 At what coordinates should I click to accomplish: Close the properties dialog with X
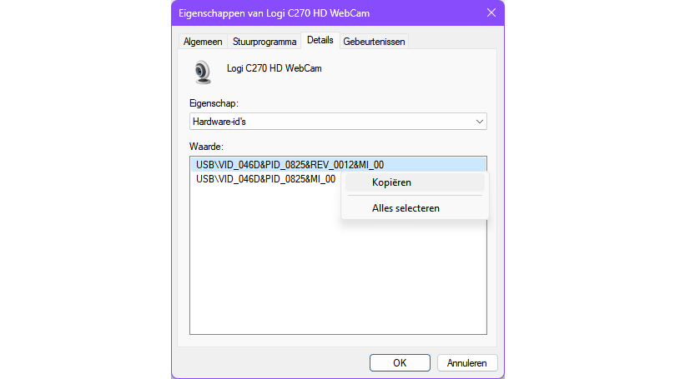click(x=490, y=12)
